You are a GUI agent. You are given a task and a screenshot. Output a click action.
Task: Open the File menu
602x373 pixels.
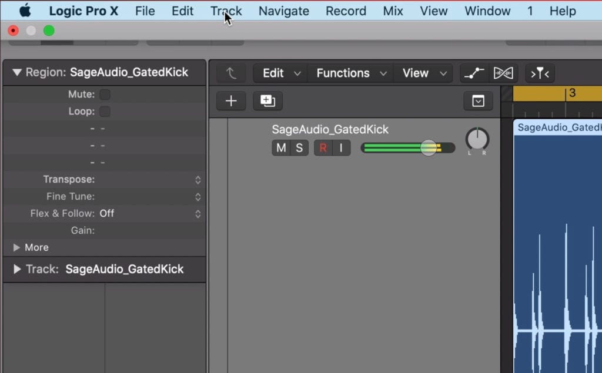point(145,11)
